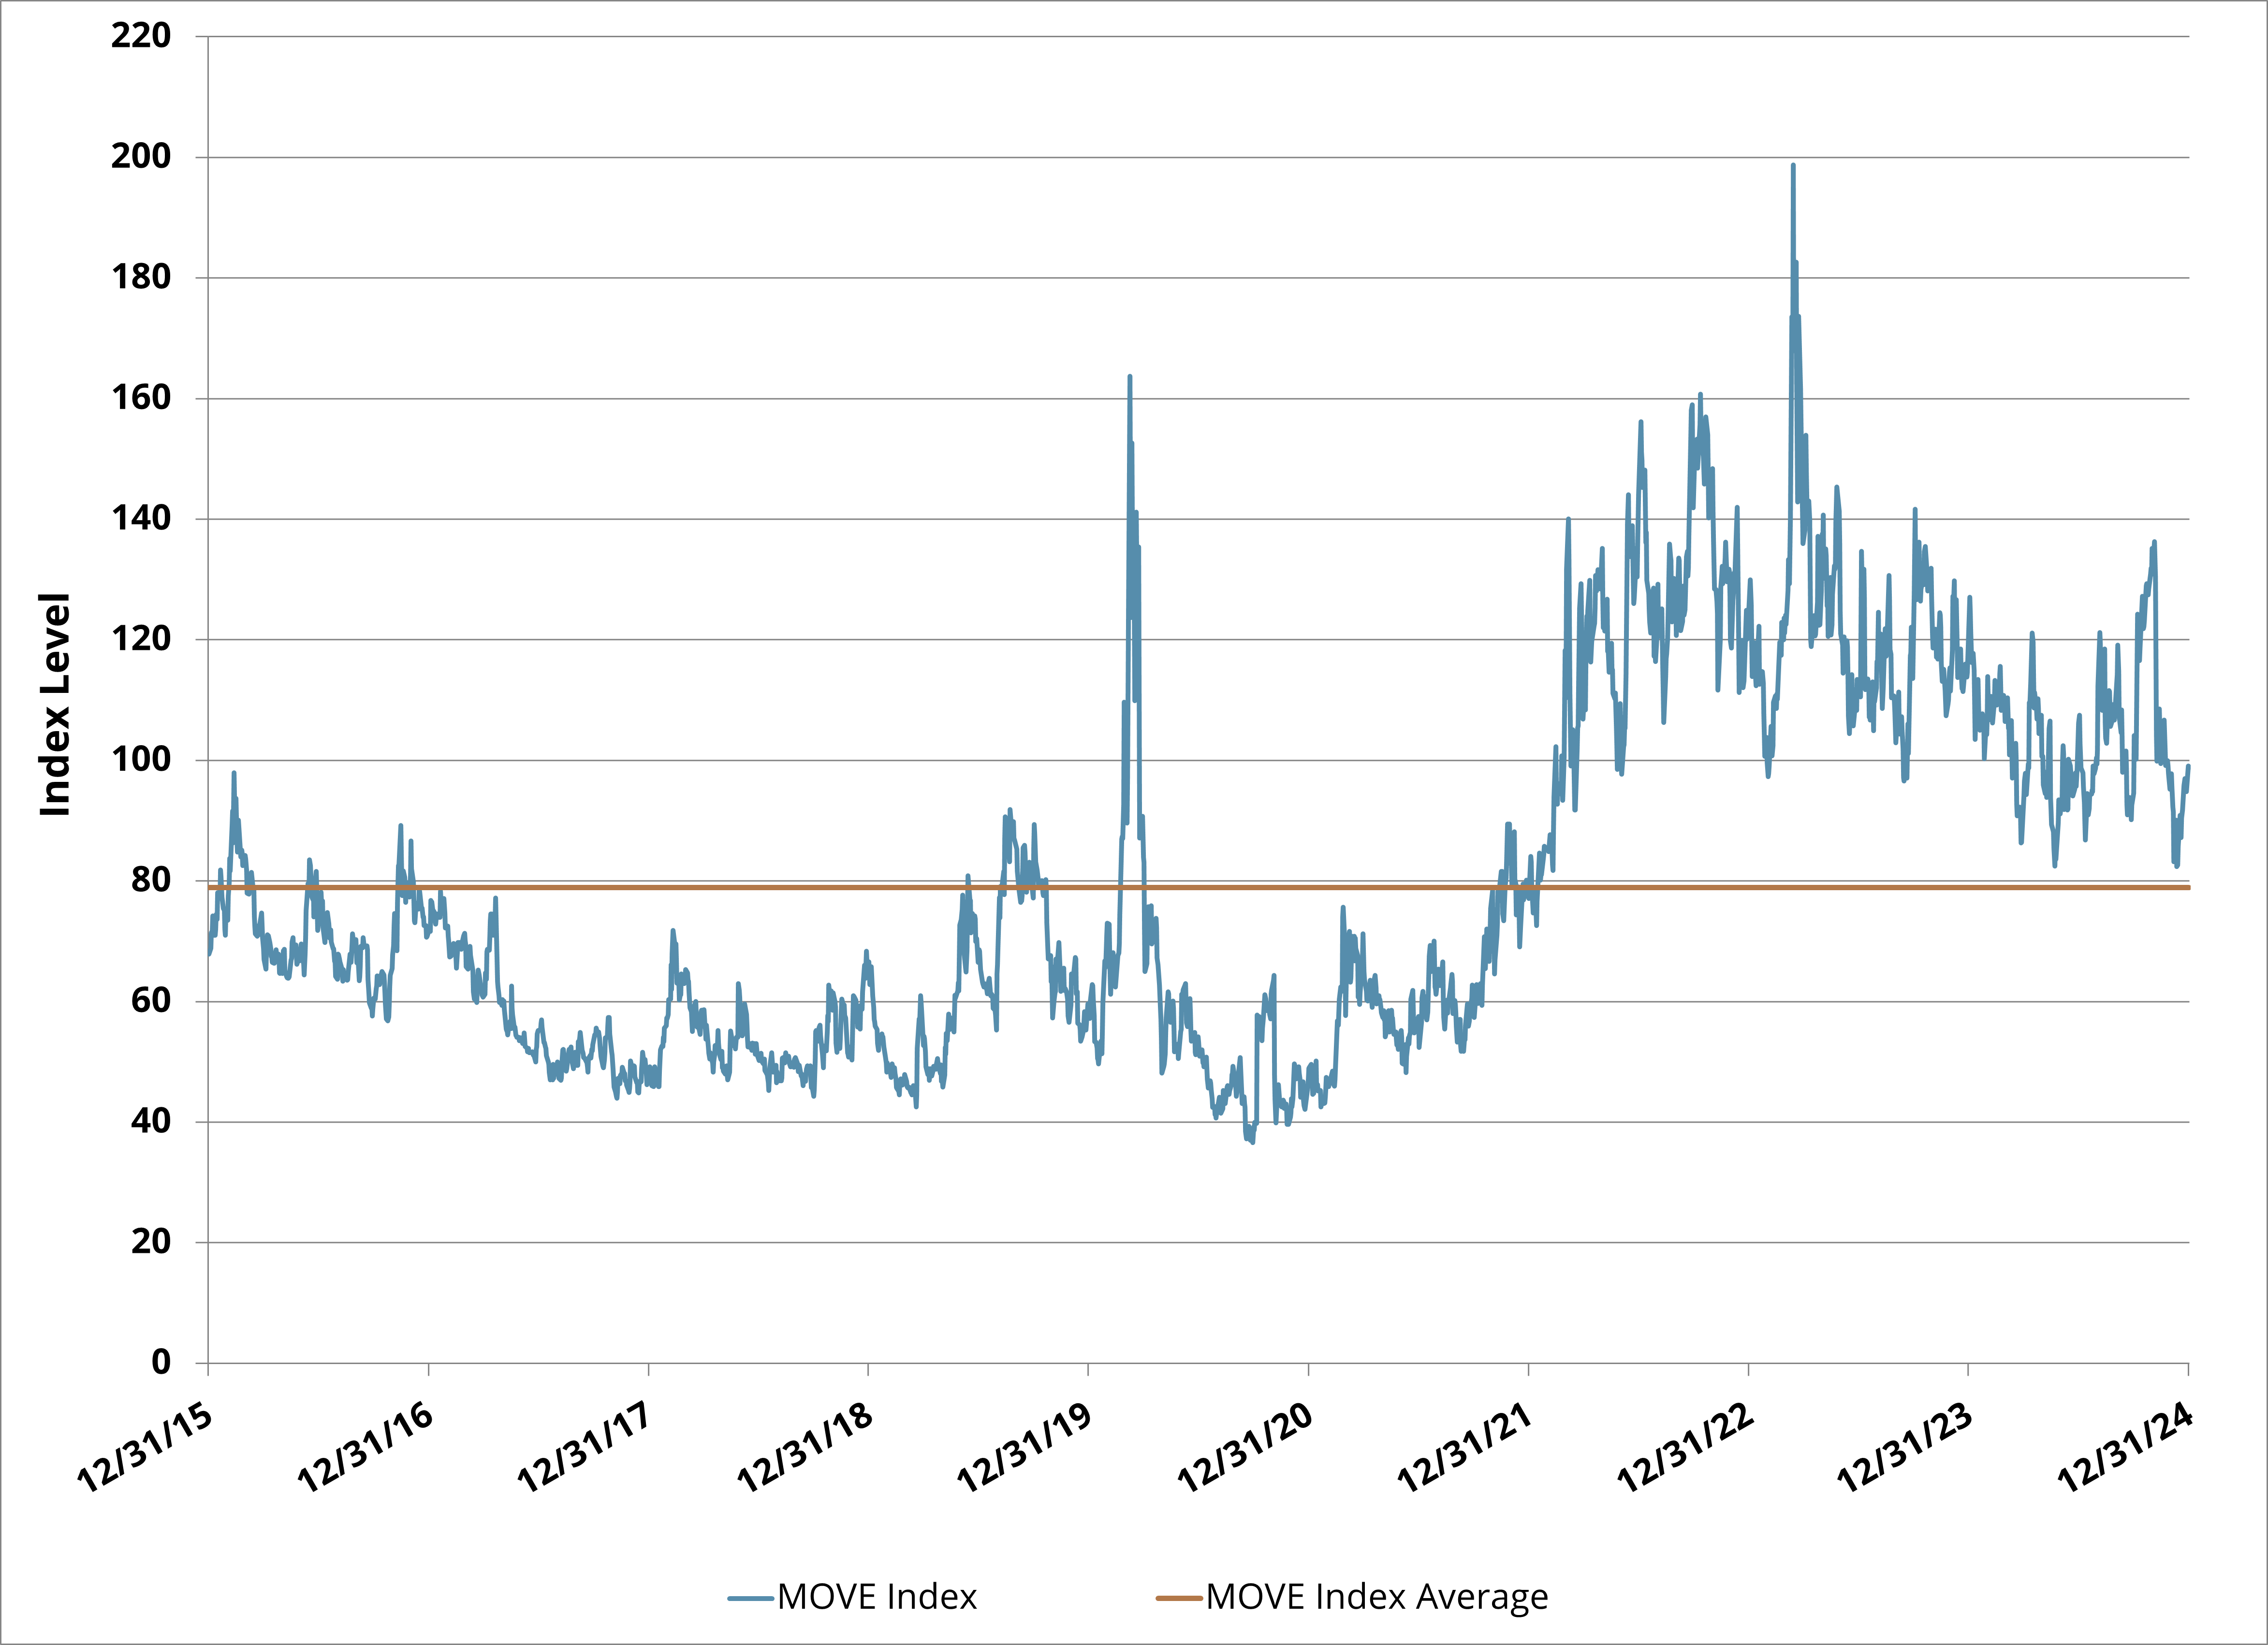Click the lowest MOVE Index trough below 40
This screenshot has height=1645, width=2268.
1252,1141
